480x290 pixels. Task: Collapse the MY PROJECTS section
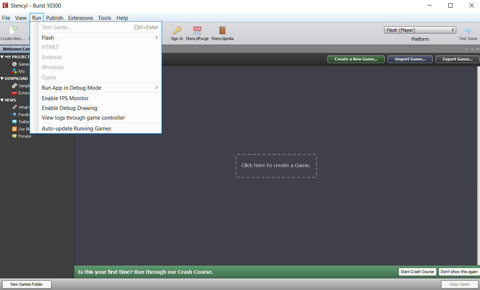point(2,57)
